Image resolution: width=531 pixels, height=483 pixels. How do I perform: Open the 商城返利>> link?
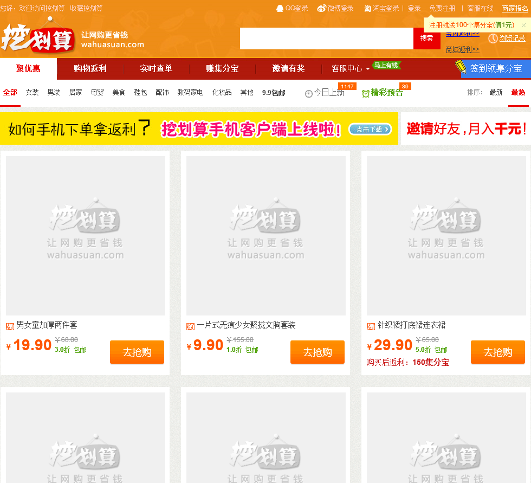coord(463,49)
